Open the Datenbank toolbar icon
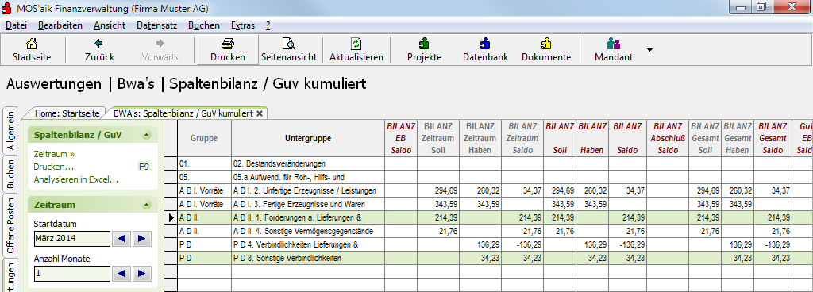 485,44
